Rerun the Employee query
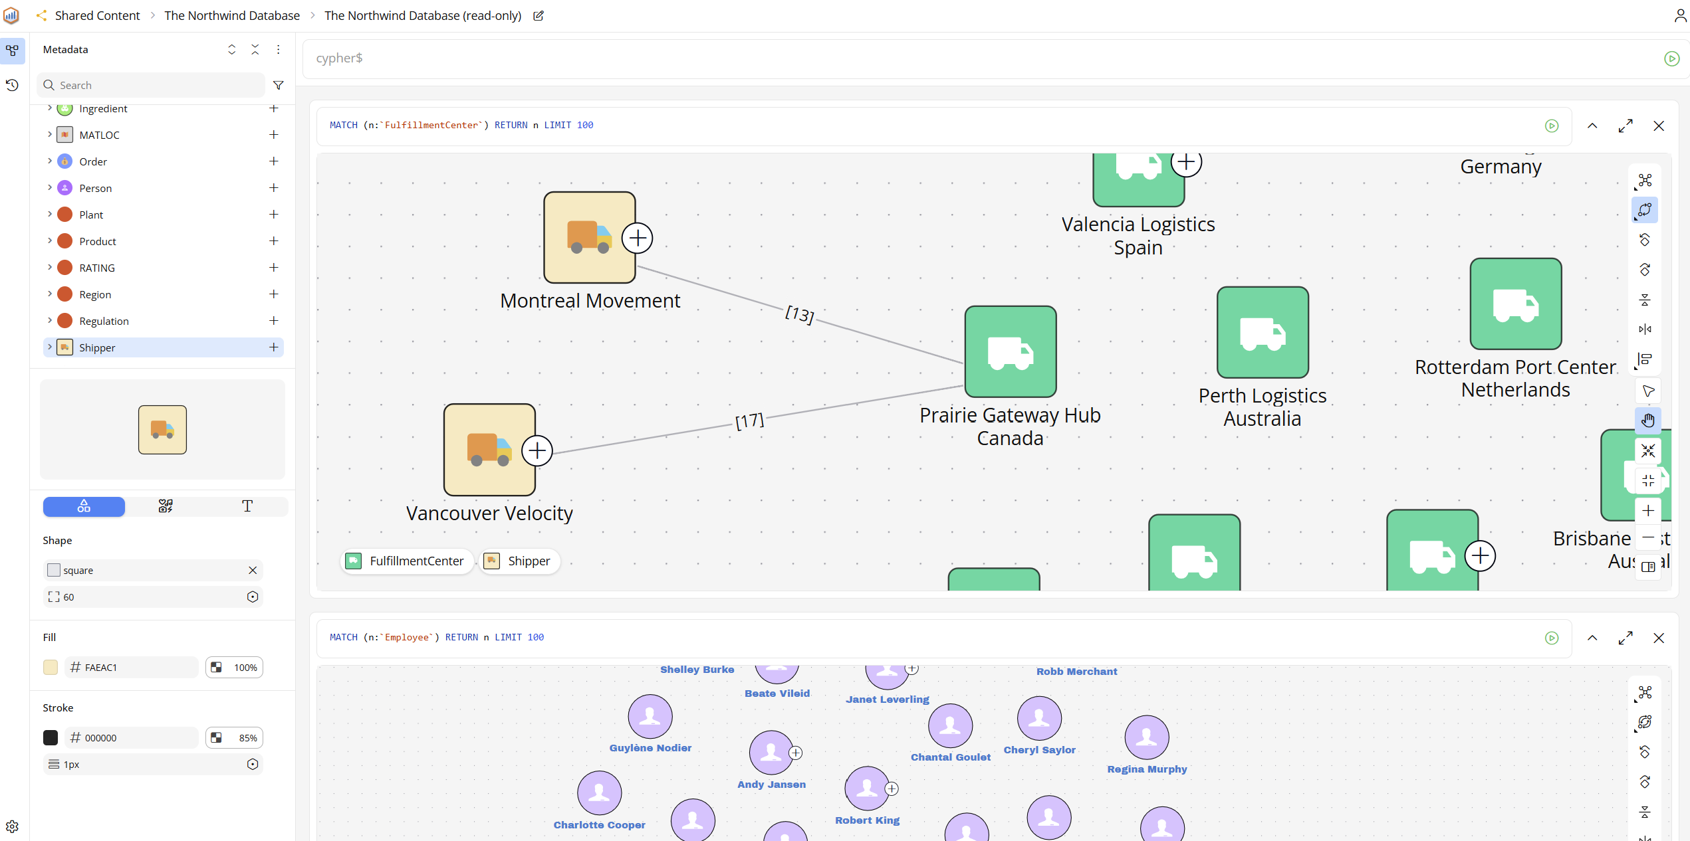Image resolution: width=1690 pixels, height=841 pixels. tap(1552, 638)
